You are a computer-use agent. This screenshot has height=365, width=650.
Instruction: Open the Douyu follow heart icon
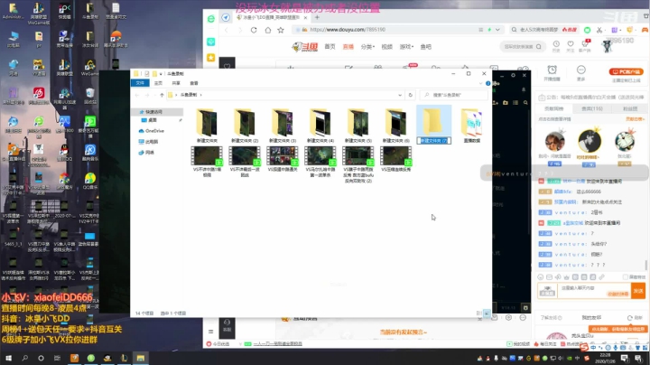click(x=571, y=45)
